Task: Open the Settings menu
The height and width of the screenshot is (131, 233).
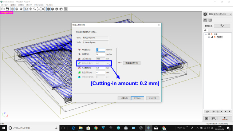Action: (21, 5)
